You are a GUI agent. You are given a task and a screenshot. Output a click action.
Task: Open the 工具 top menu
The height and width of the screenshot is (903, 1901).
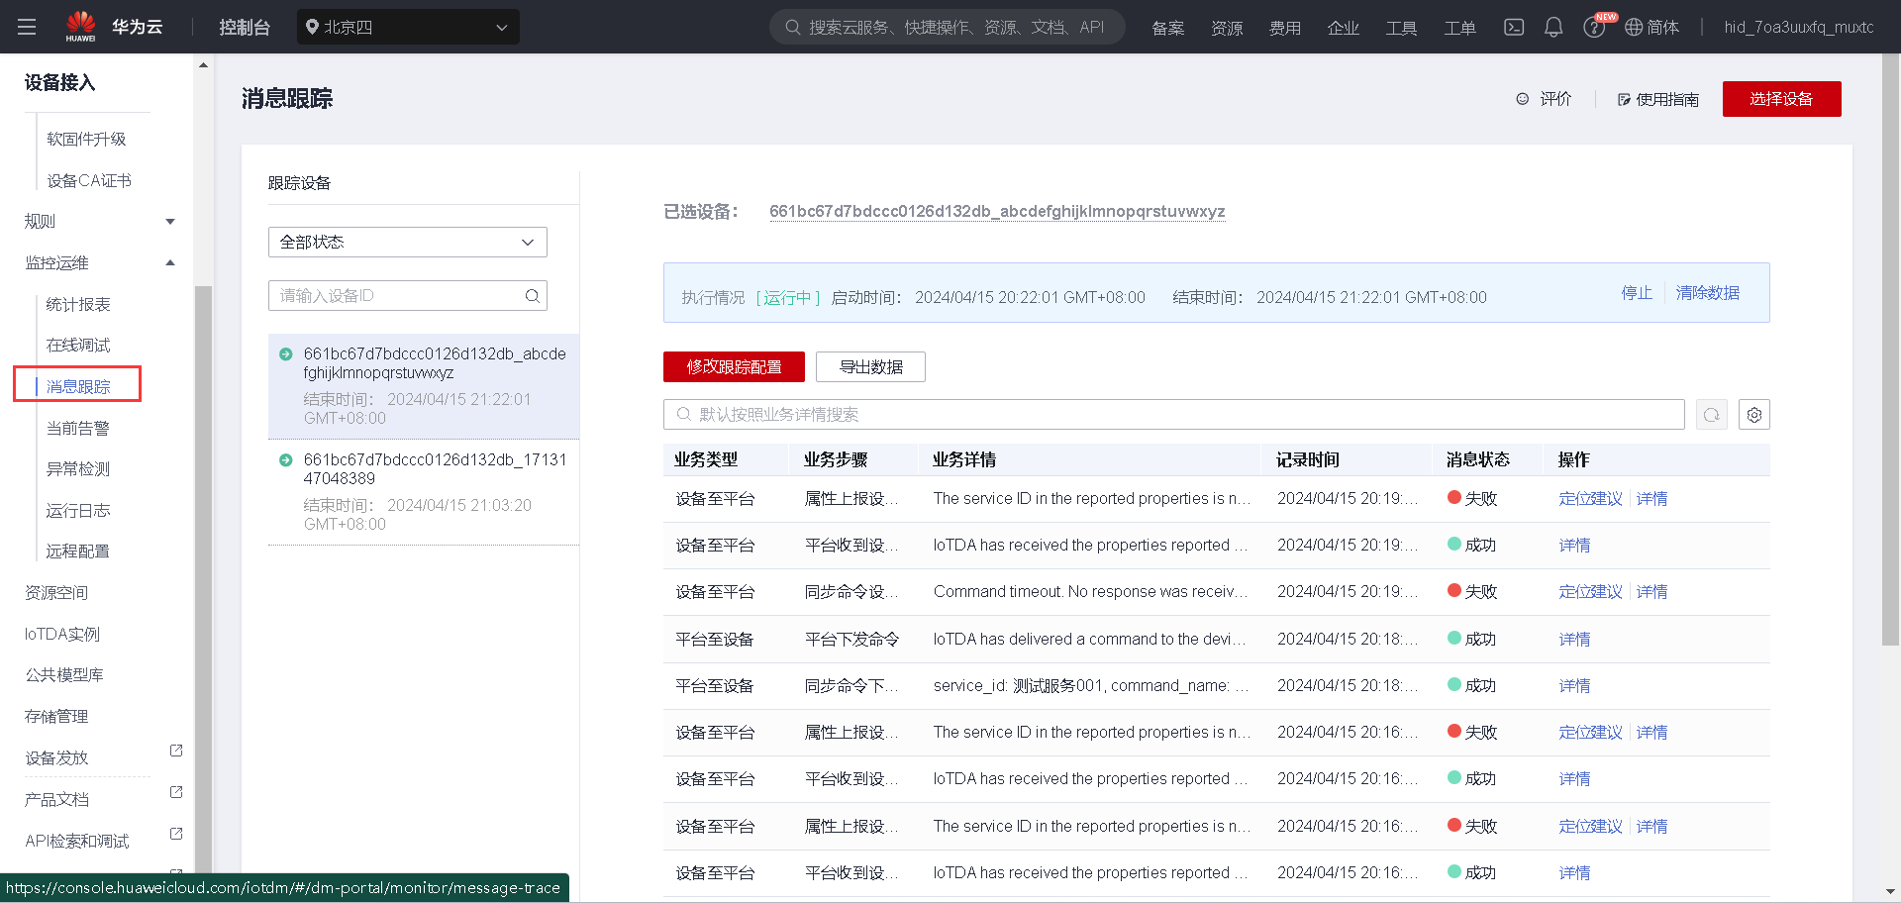tap(1402, 28)
